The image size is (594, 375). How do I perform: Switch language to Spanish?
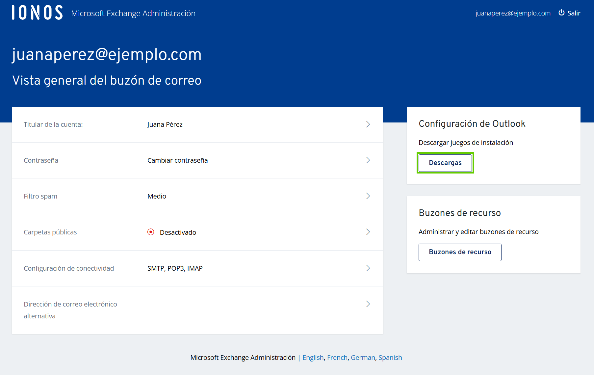pos(390,358)
